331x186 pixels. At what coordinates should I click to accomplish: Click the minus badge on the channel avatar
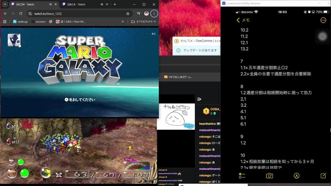(20, 46)
